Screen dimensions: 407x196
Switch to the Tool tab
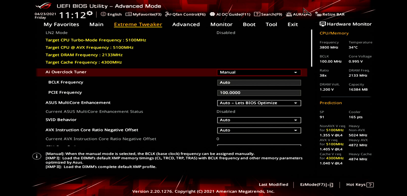[271, 25]
